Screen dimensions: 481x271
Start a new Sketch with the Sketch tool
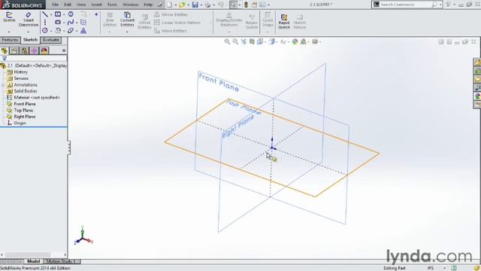[9, 17]
